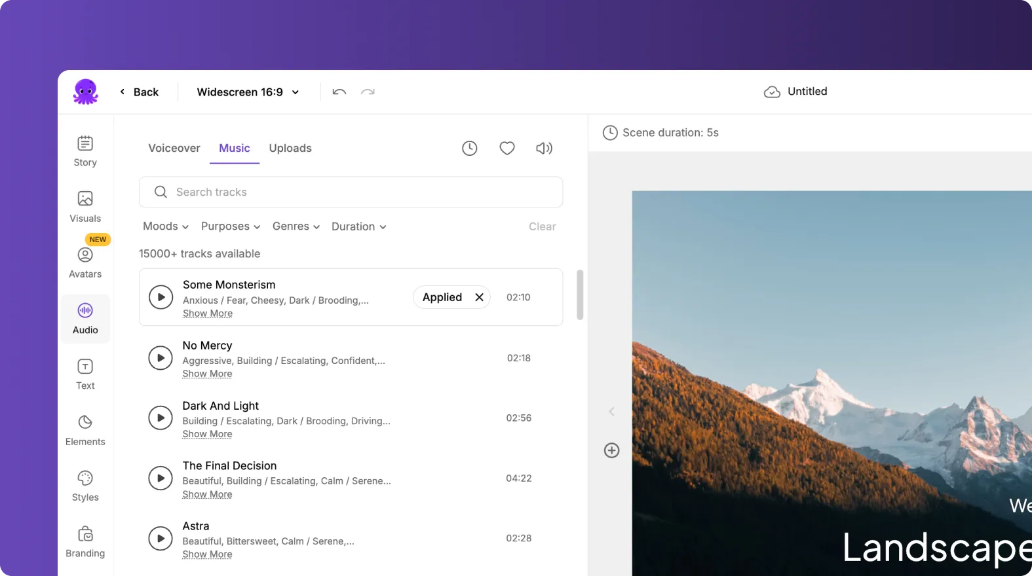Screen dimensions: 1032x576
Task: Click the undo arrow
Action: pos(339,92)
